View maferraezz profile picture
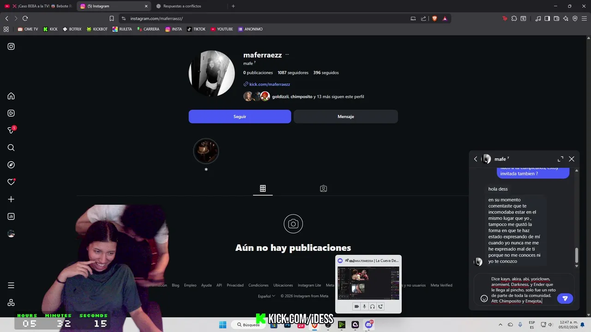 click(211, 73)
